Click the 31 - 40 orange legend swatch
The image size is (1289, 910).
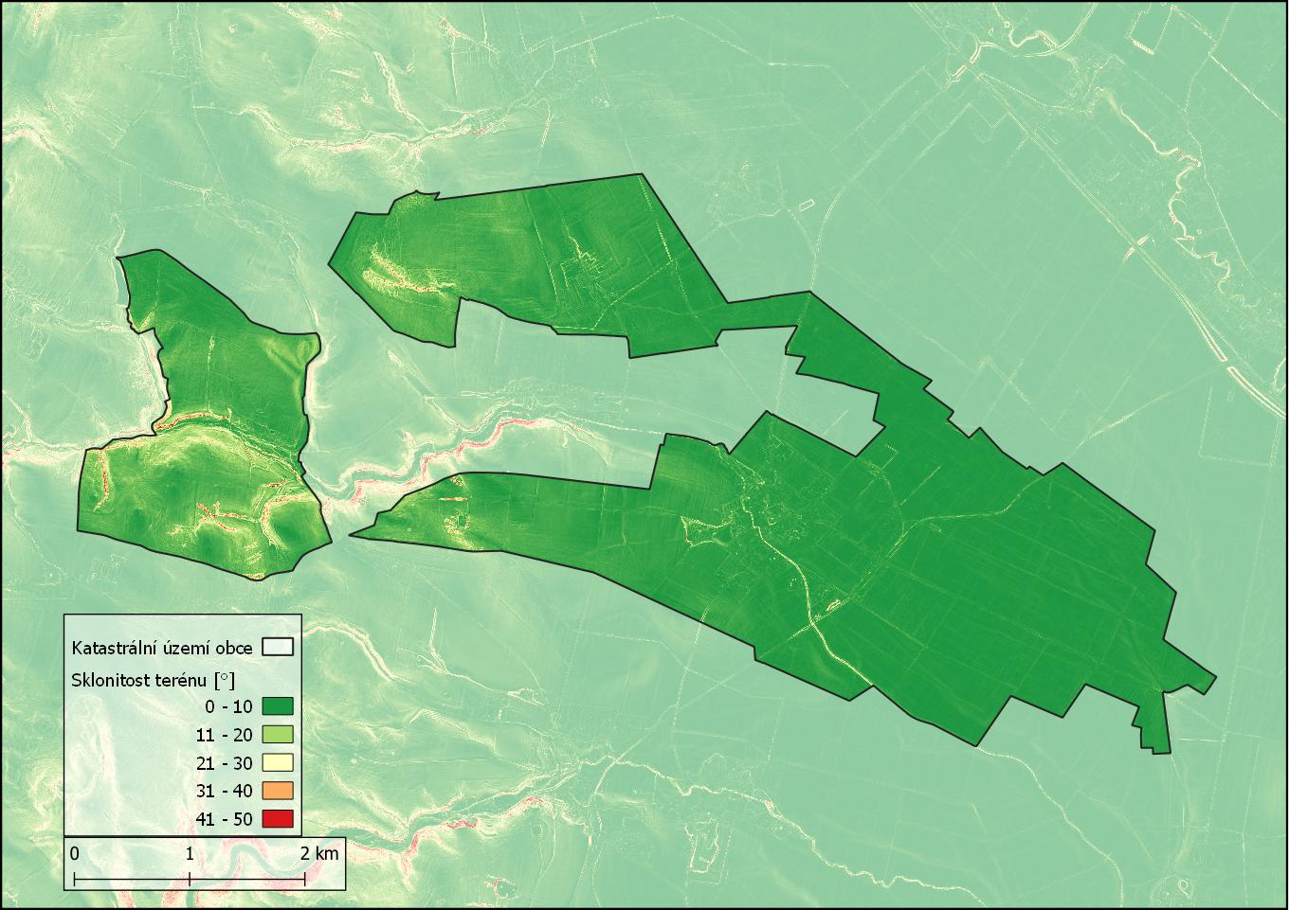[278, 791]
